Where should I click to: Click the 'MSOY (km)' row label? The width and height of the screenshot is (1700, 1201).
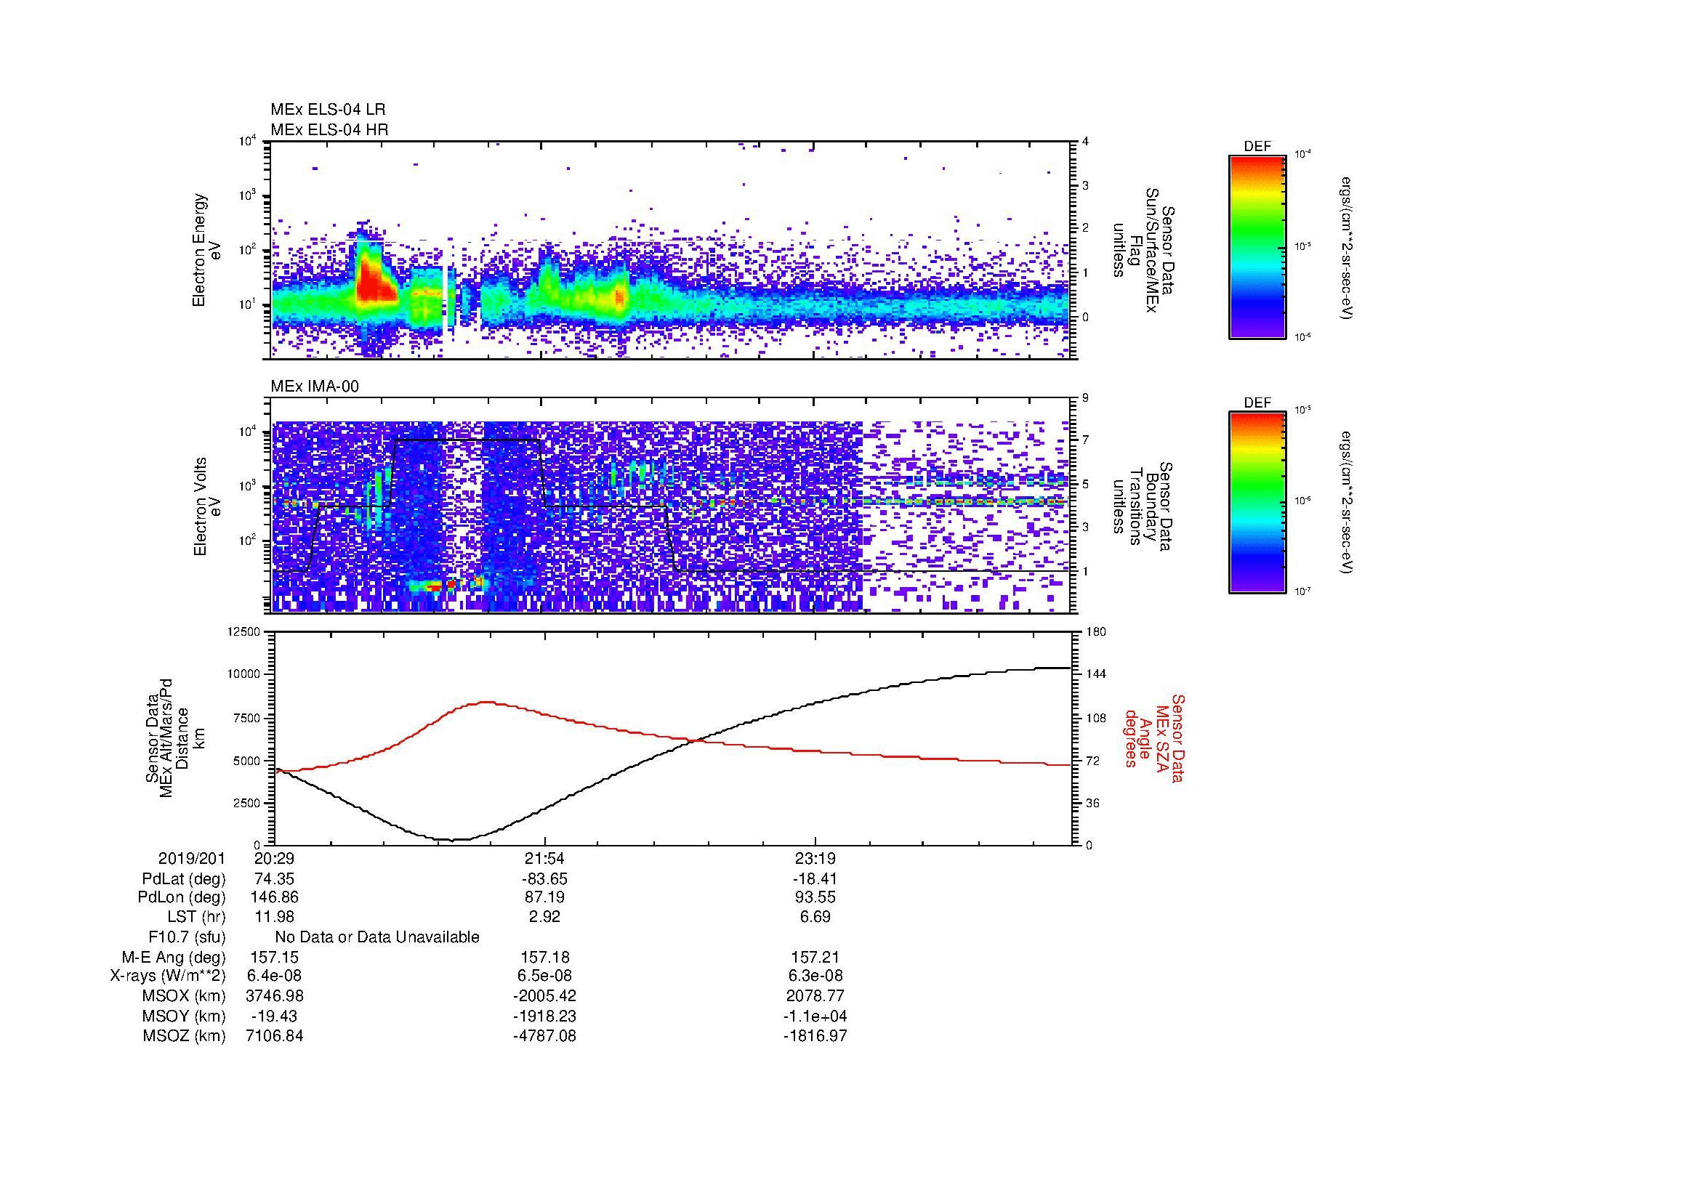tap(185, 1016)
